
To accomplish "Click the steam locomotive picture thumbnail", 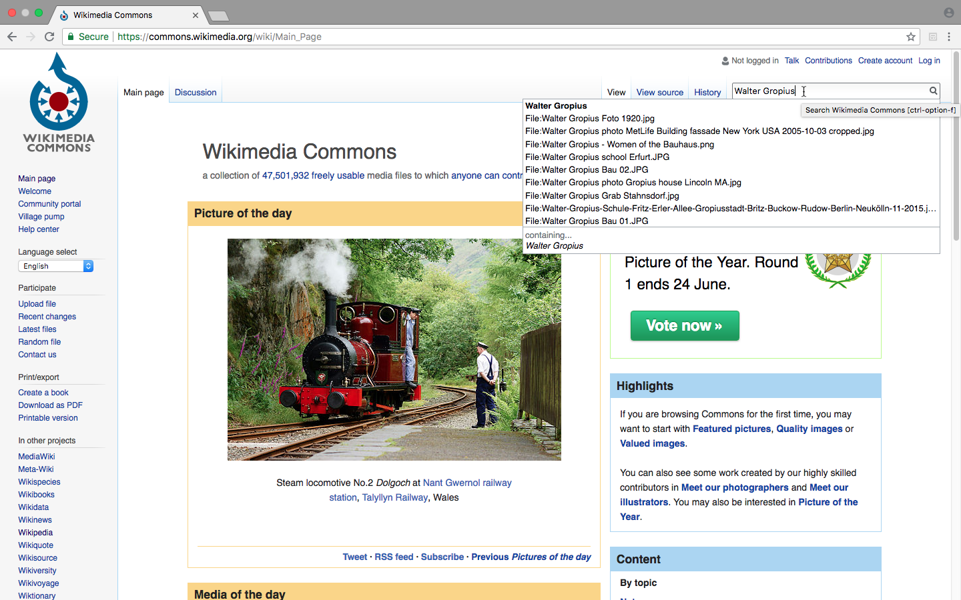I will pos(394,349).
